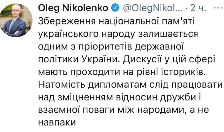Click the blue verified badge

point(114,8)
